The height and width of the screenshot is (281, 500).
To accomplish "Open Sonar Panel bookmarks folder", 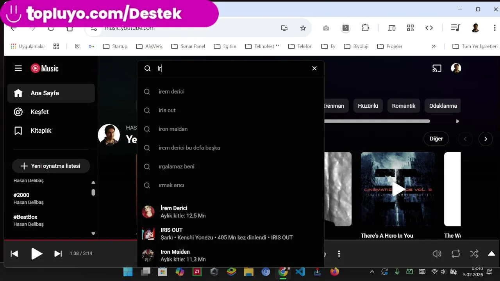I will [188, 46].
